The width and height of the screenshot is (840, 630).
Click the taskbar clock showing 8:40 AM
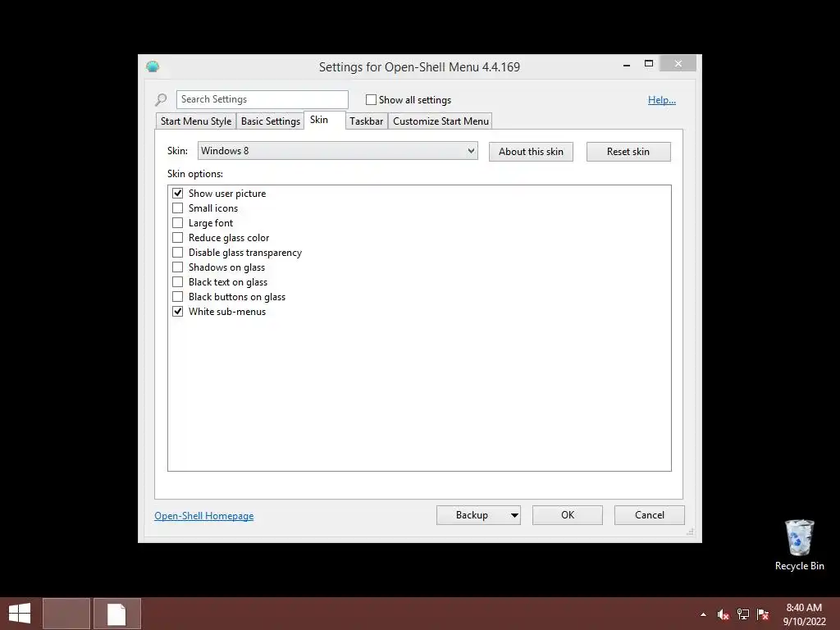tap(804, 614)
